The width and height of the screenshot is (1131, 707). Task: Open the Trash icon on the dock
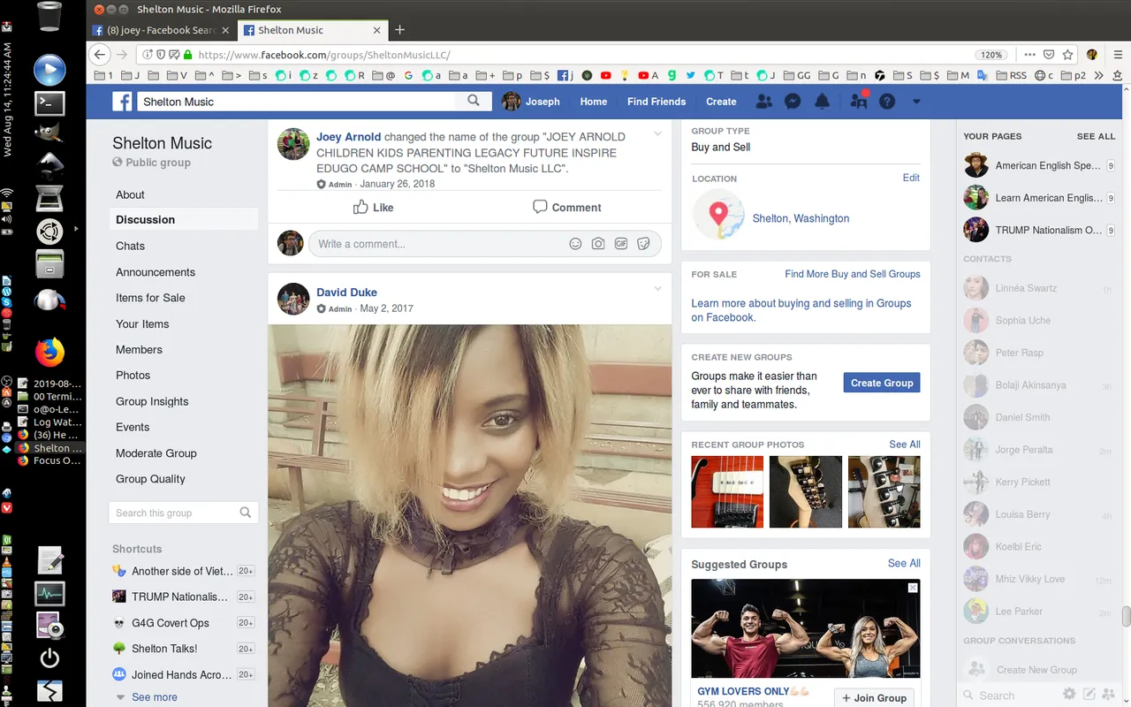point(49,17)
